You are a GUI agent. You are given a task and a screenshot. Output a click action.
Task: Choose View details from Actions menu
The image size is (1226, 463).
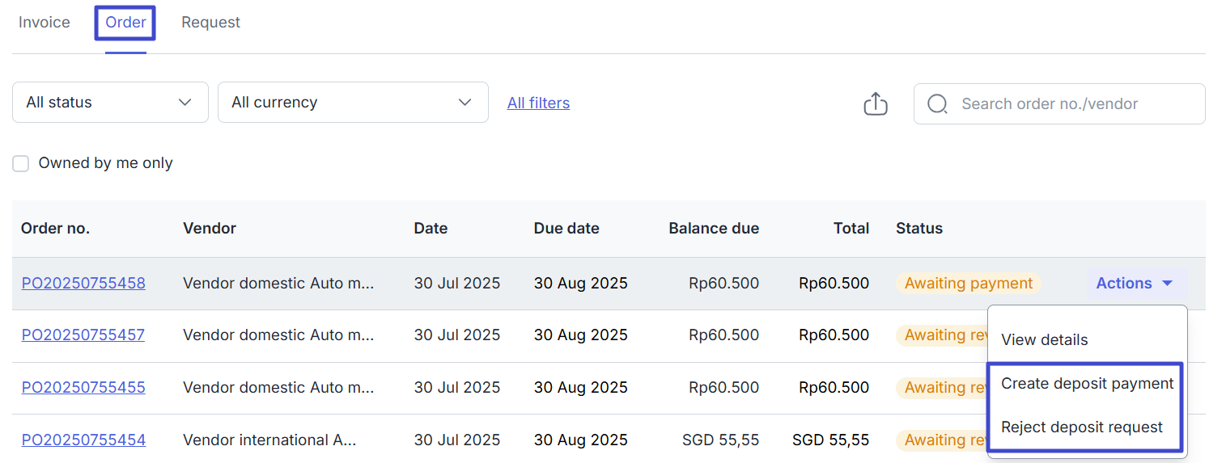click(1044, 340)
